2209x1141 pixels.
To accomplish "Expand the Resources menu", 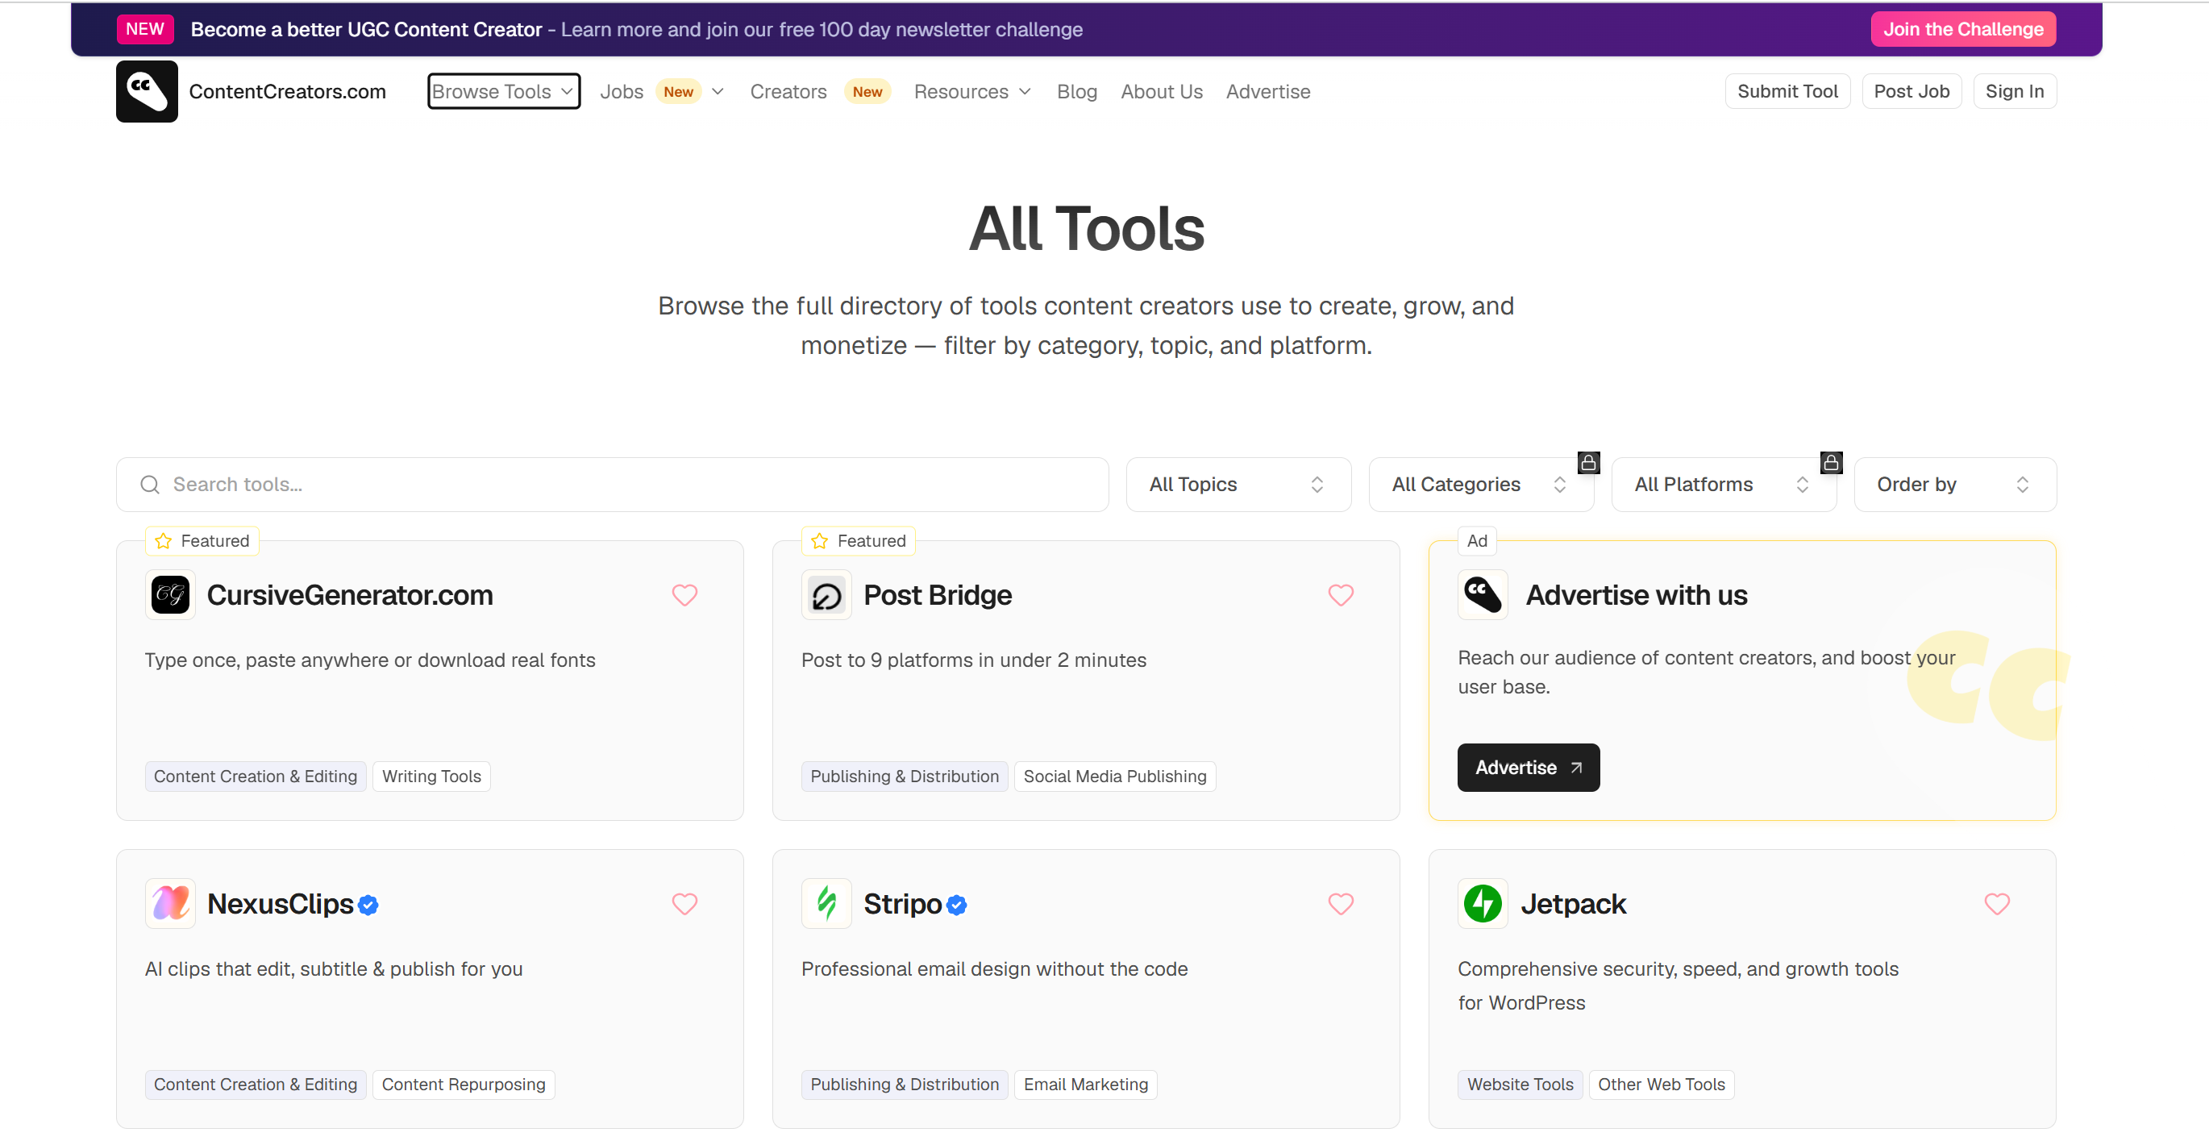I will pos(972,91).
